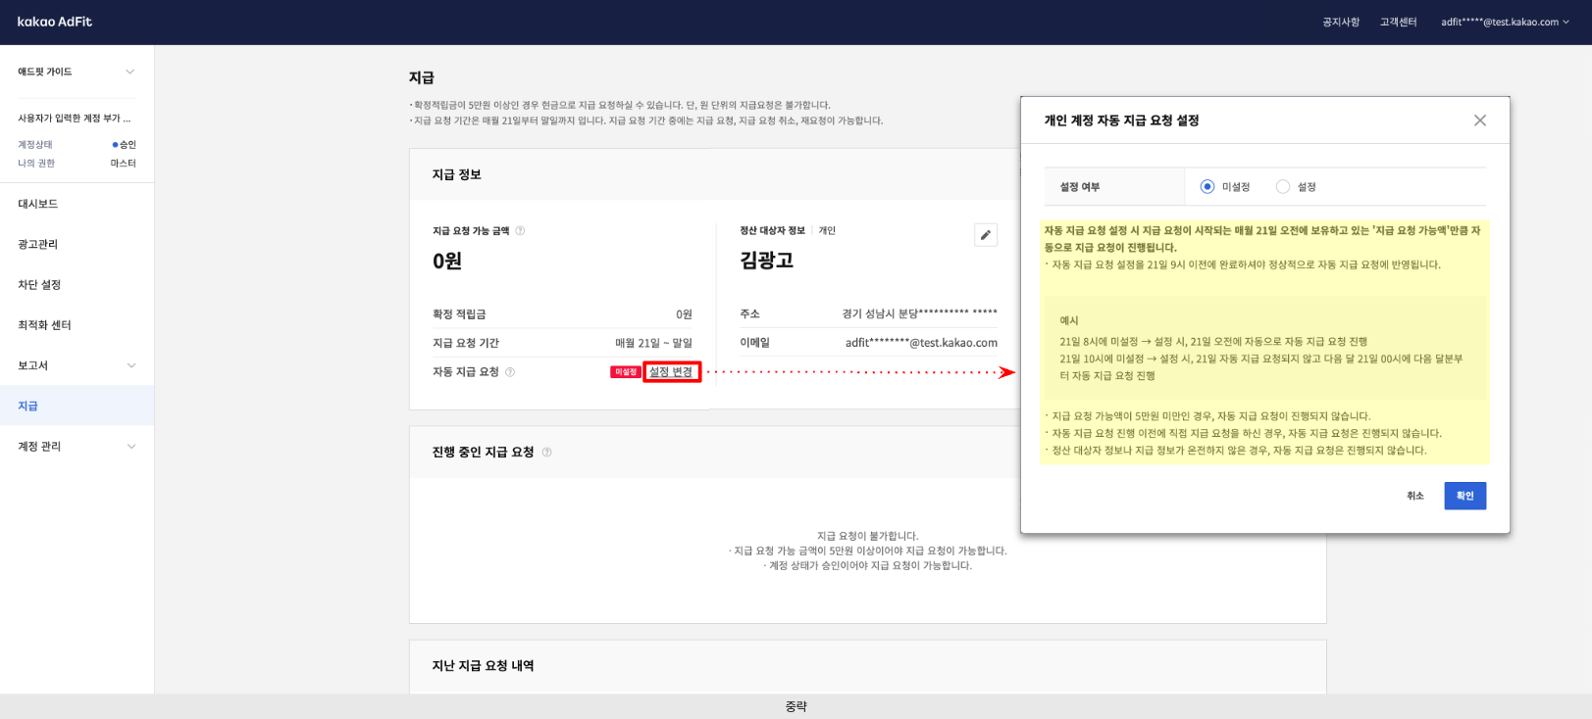Open 공지사항 in the top bar
This screenshot has width=1592, height=719.
point(1340,23)
